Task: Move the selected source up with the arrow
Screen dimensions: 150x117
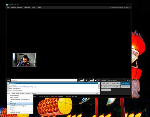Action: pyautogui.click(x=97, y=93)
